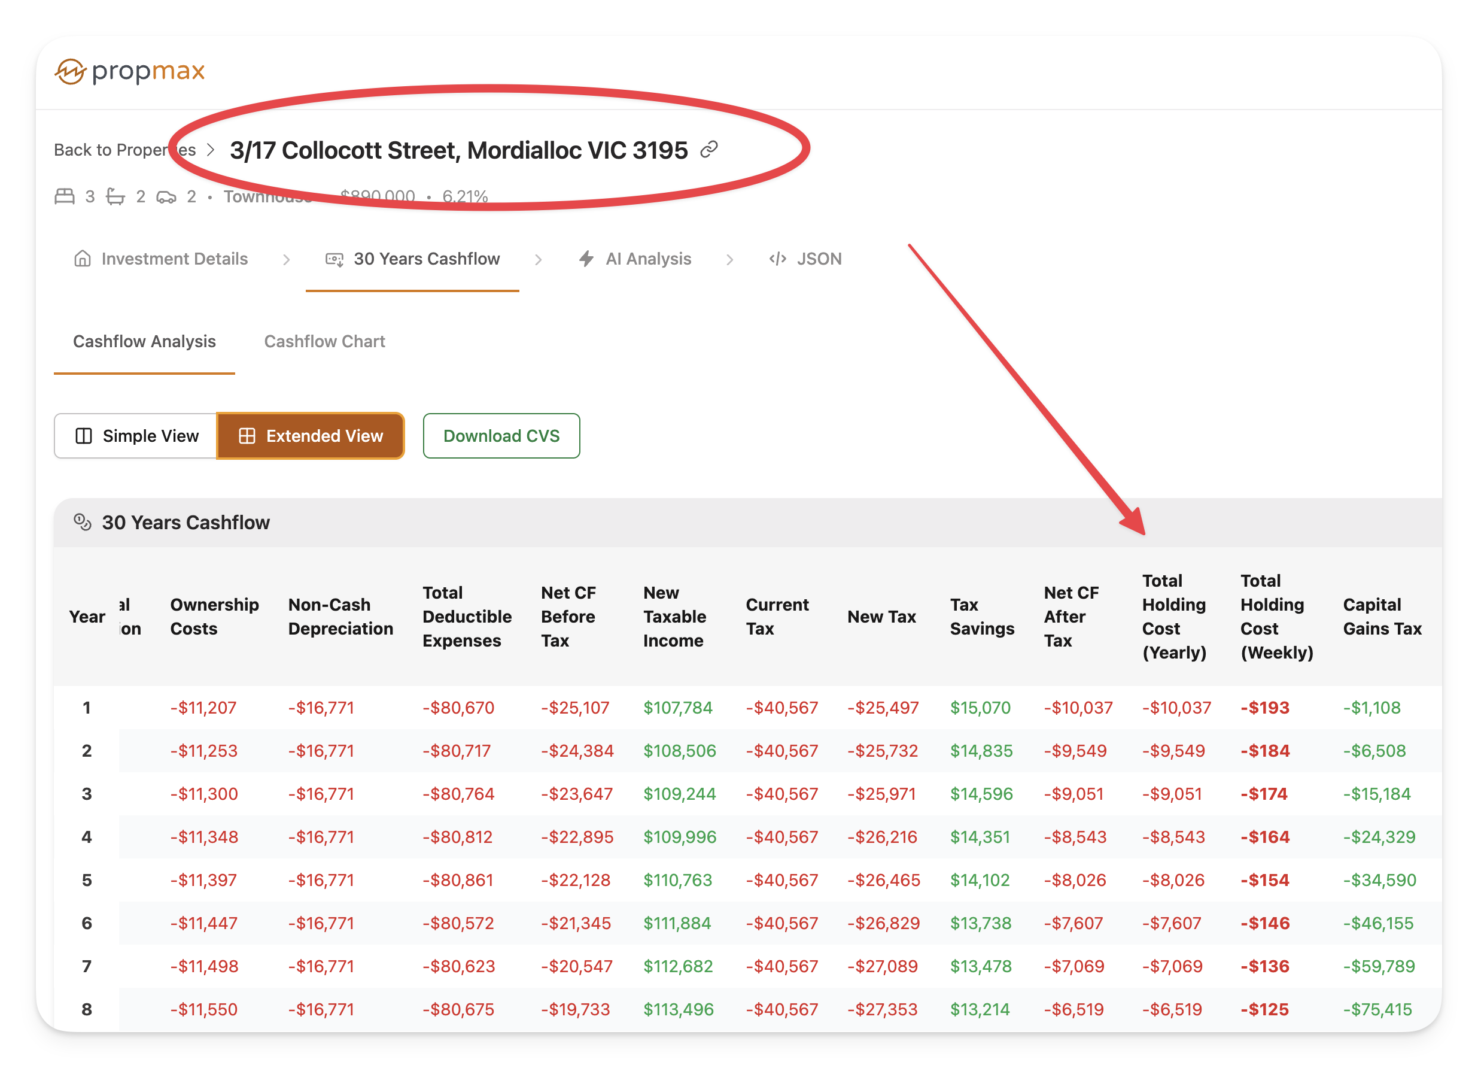Image resolution: width=1478 pixels, height=1068 pixels.
Task: Click Total Holding Cost (Yearly) header
Action: point(1174,617)
